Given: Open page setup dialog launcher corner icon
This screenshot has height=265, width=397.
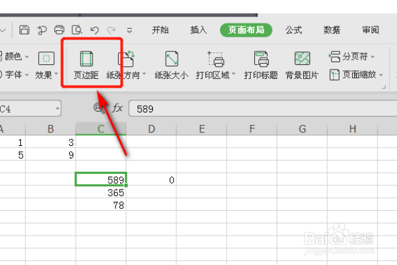Looking at the screenshot, I should tap(384, 87).
